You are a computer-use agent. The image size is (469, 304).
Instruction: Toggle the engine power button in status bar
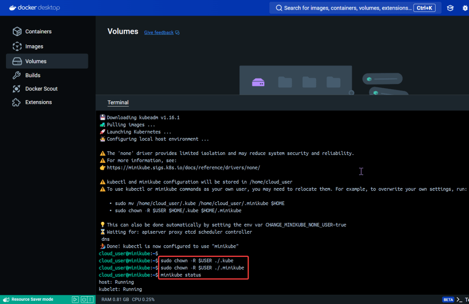coord(84,299)
